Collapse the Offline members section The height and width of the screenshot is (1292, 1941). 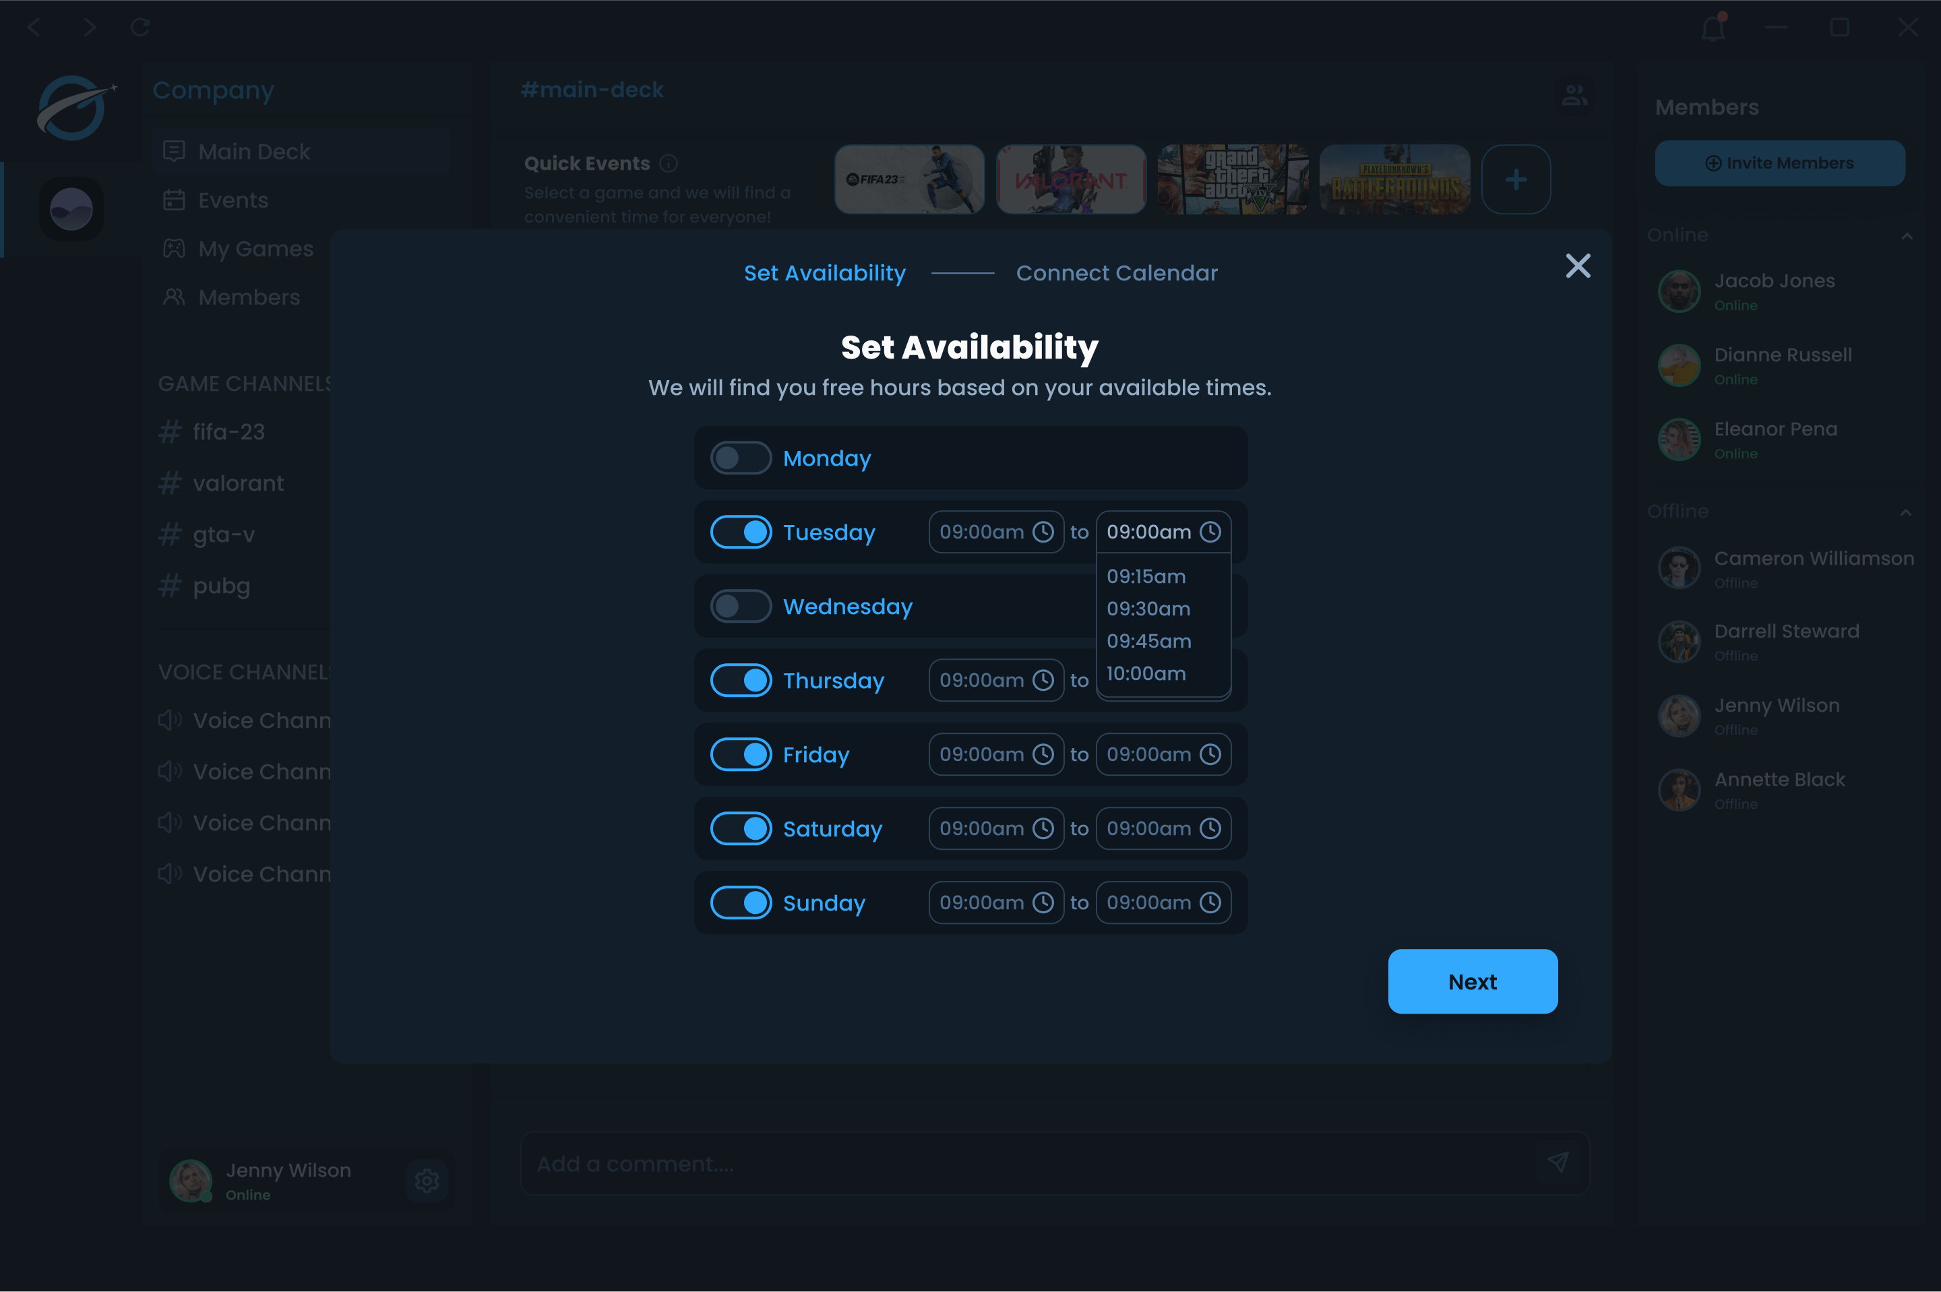click(x=1907, y=512)
